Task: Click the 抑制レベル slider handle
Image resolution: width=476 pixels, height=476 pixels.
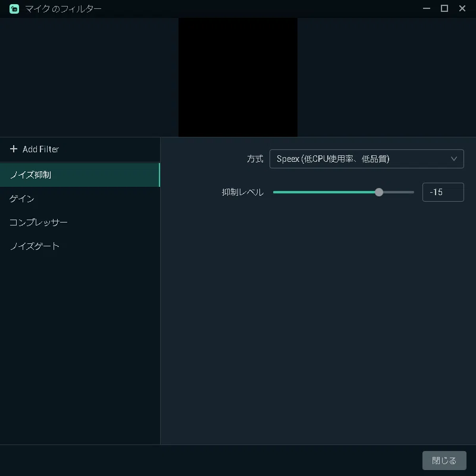Action: (379, 192)
